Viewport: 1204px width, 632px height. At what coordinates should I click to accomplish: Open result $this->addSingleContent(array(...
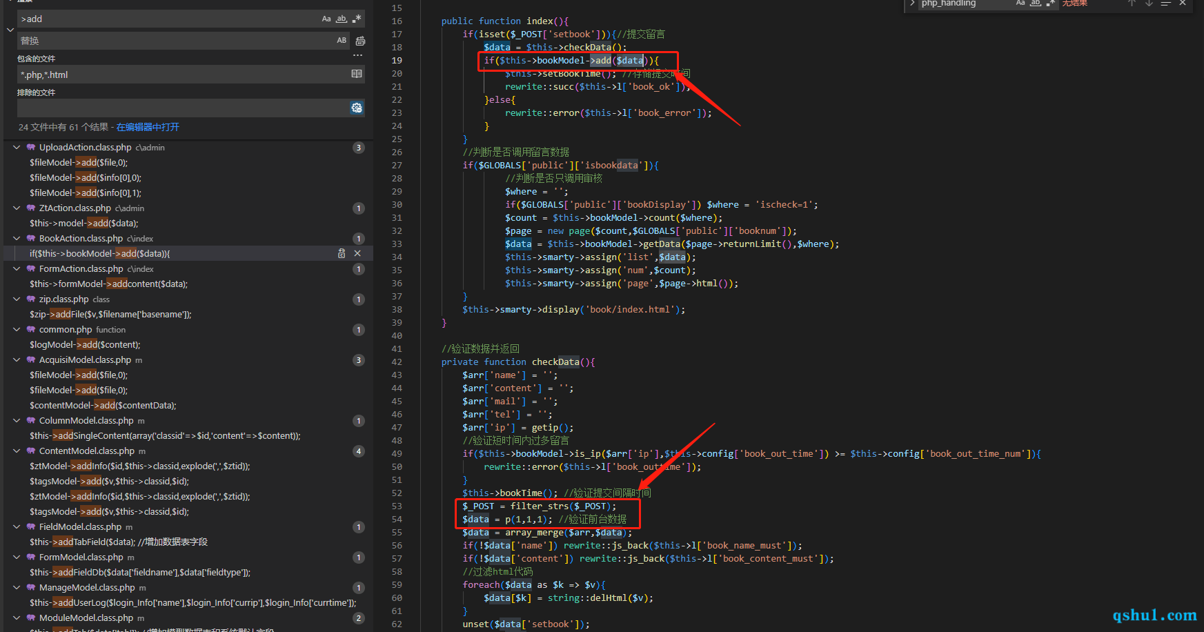[165, 436]
